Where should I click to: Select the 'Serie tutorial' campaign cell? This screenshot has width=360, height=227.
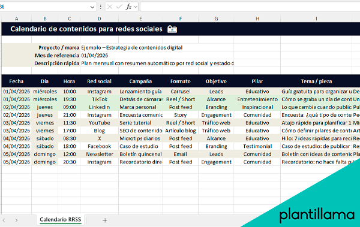tap(140, 123)
